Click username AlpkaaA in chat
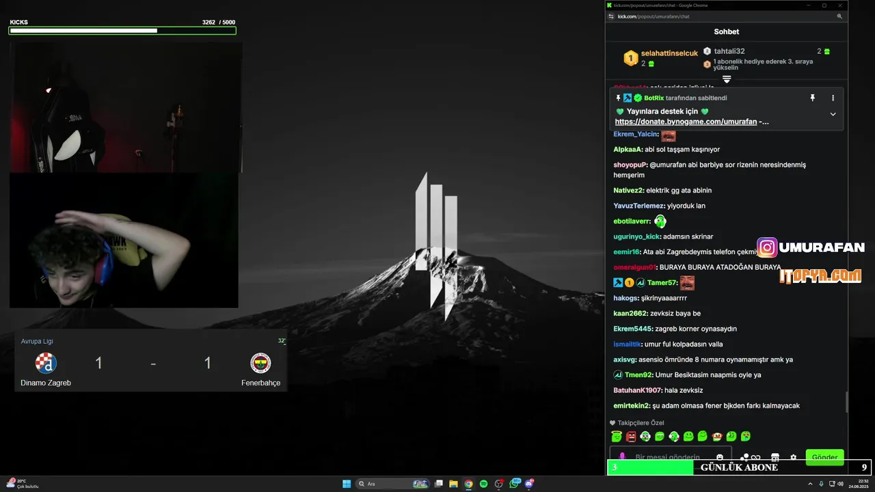This screenshot has height=492, width=875. pos(628,150)
